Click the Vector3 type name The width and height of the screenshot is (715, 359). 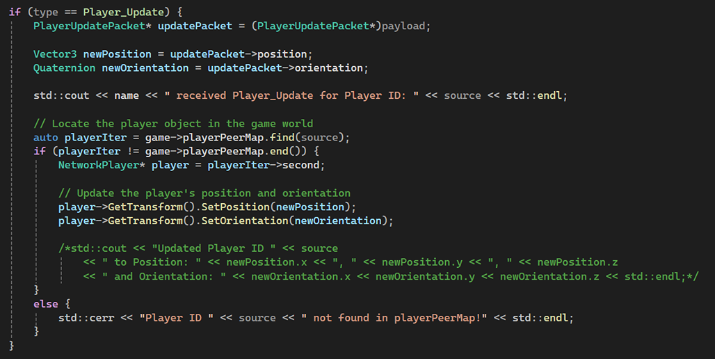(x=55, y=54)
